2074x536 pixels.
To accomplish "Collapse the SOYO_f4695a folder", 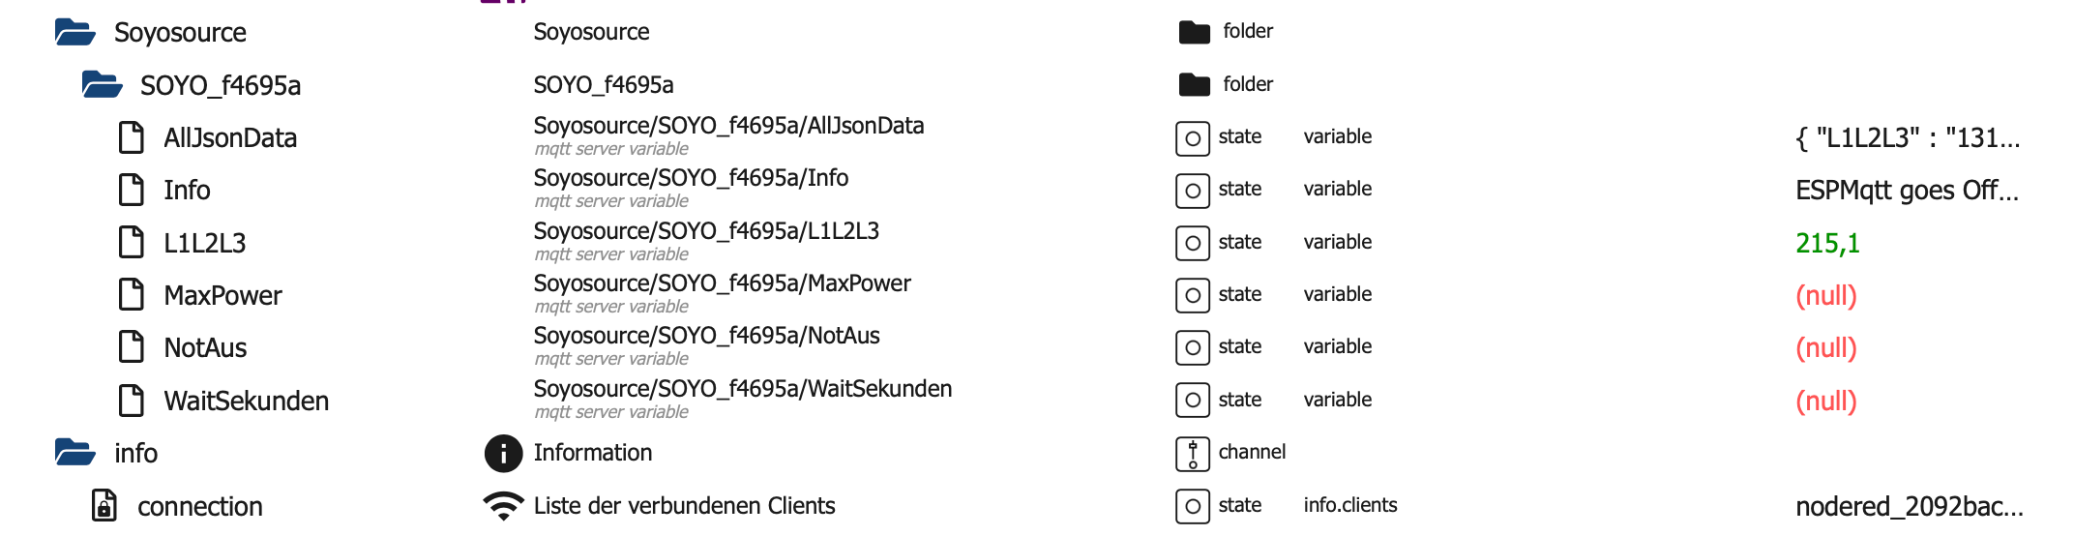I will click(x=102, y=85).
